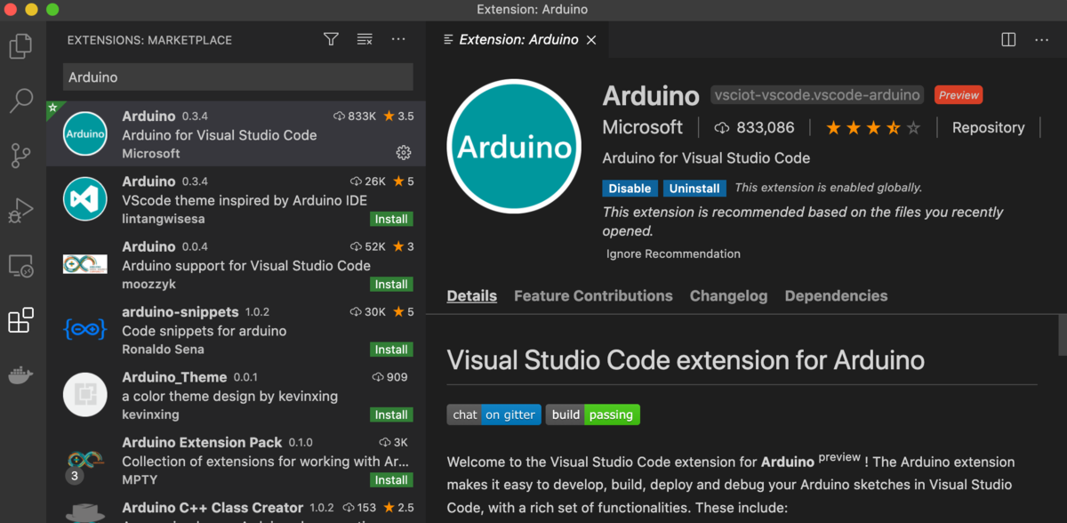Click the 833,086 install count
Image resolution: width=1067 pixels, height=523 pixels.
(x=755, y=128)
